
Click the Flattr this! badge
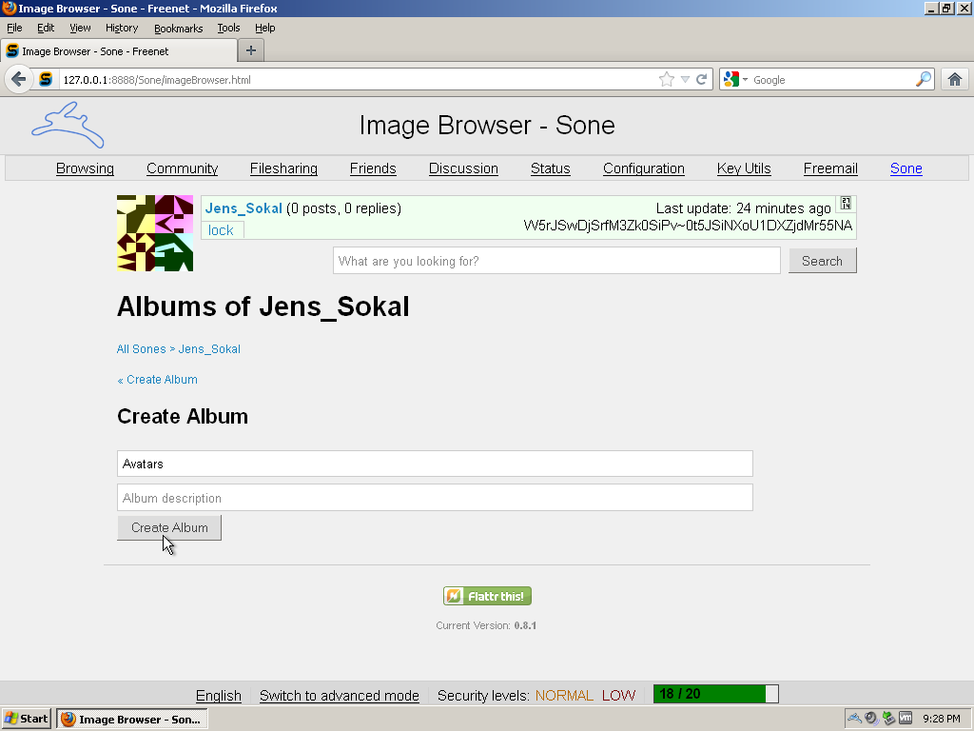[487, 596]
